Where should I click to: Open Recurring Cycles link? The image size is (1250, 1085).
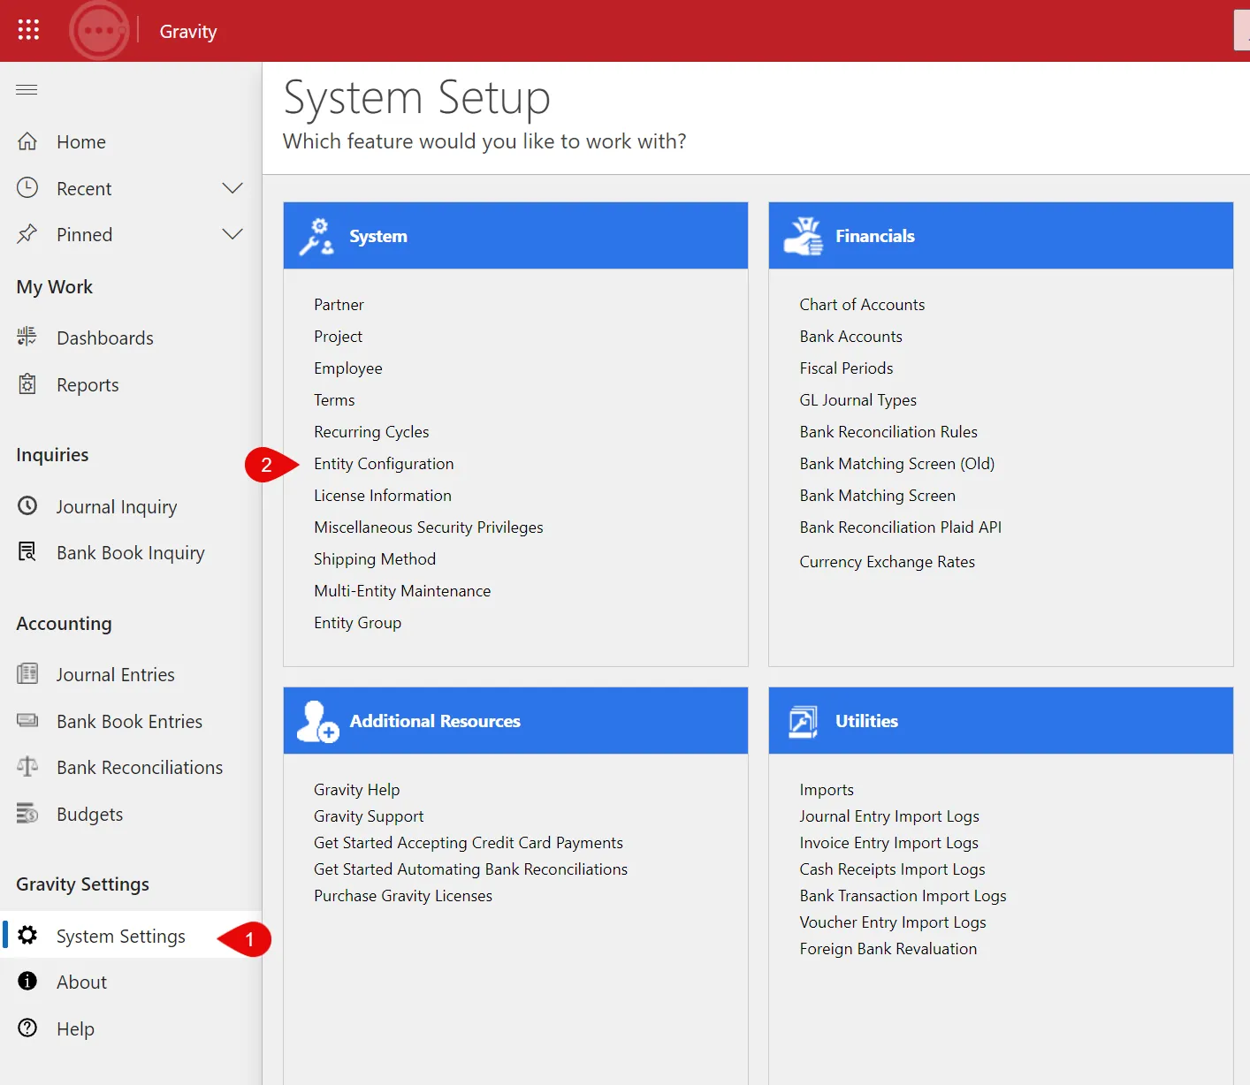pos(371,432)
